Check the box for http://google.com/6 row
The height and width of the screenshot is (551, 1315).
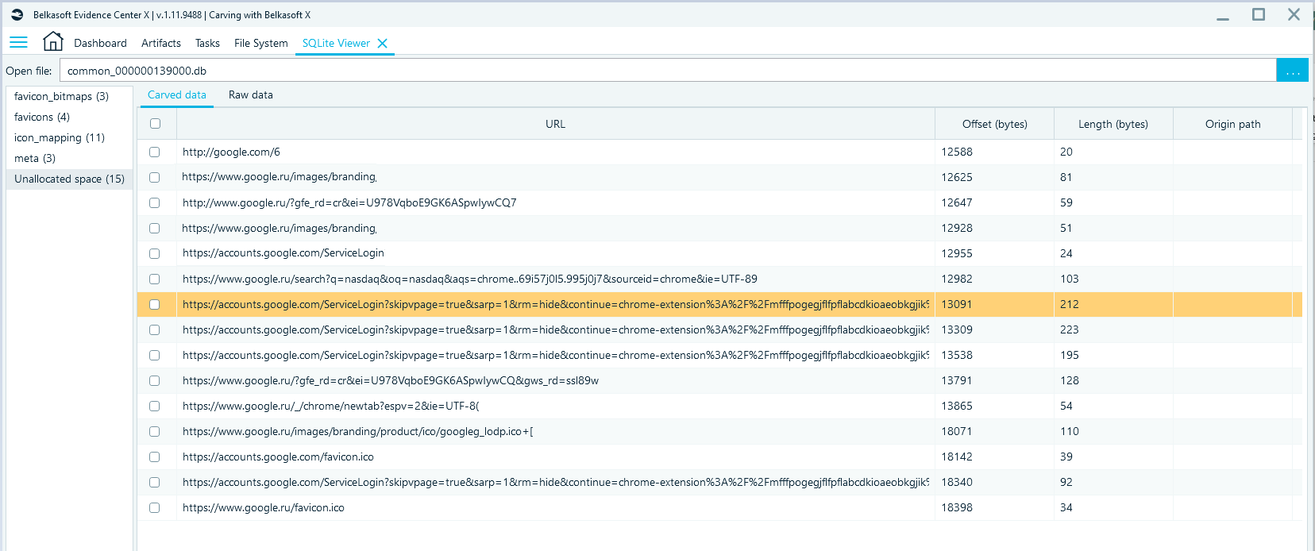155,152
